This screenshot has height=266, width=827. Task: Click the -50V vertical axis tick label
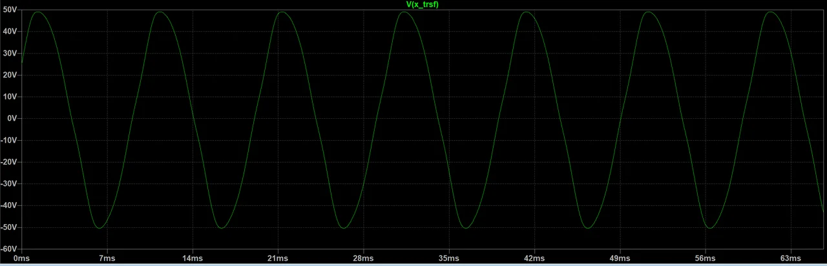[8, 227]
